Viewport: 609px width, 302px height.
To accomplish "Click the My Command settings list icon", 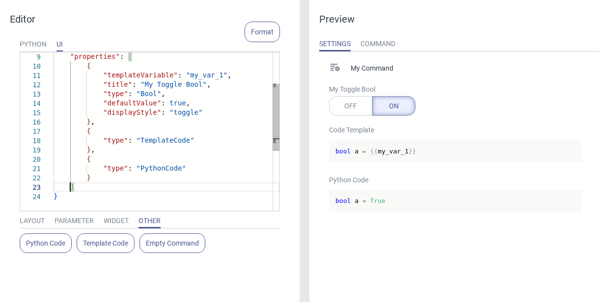I will pos(335,68).
